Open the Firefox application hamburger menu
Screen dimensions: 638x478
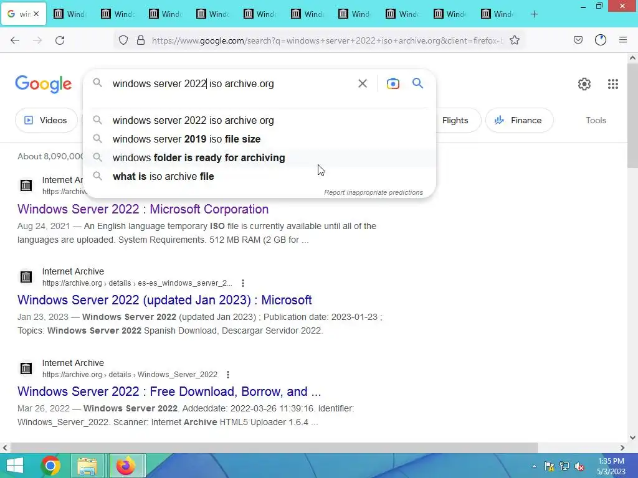[x=623, y=40]
